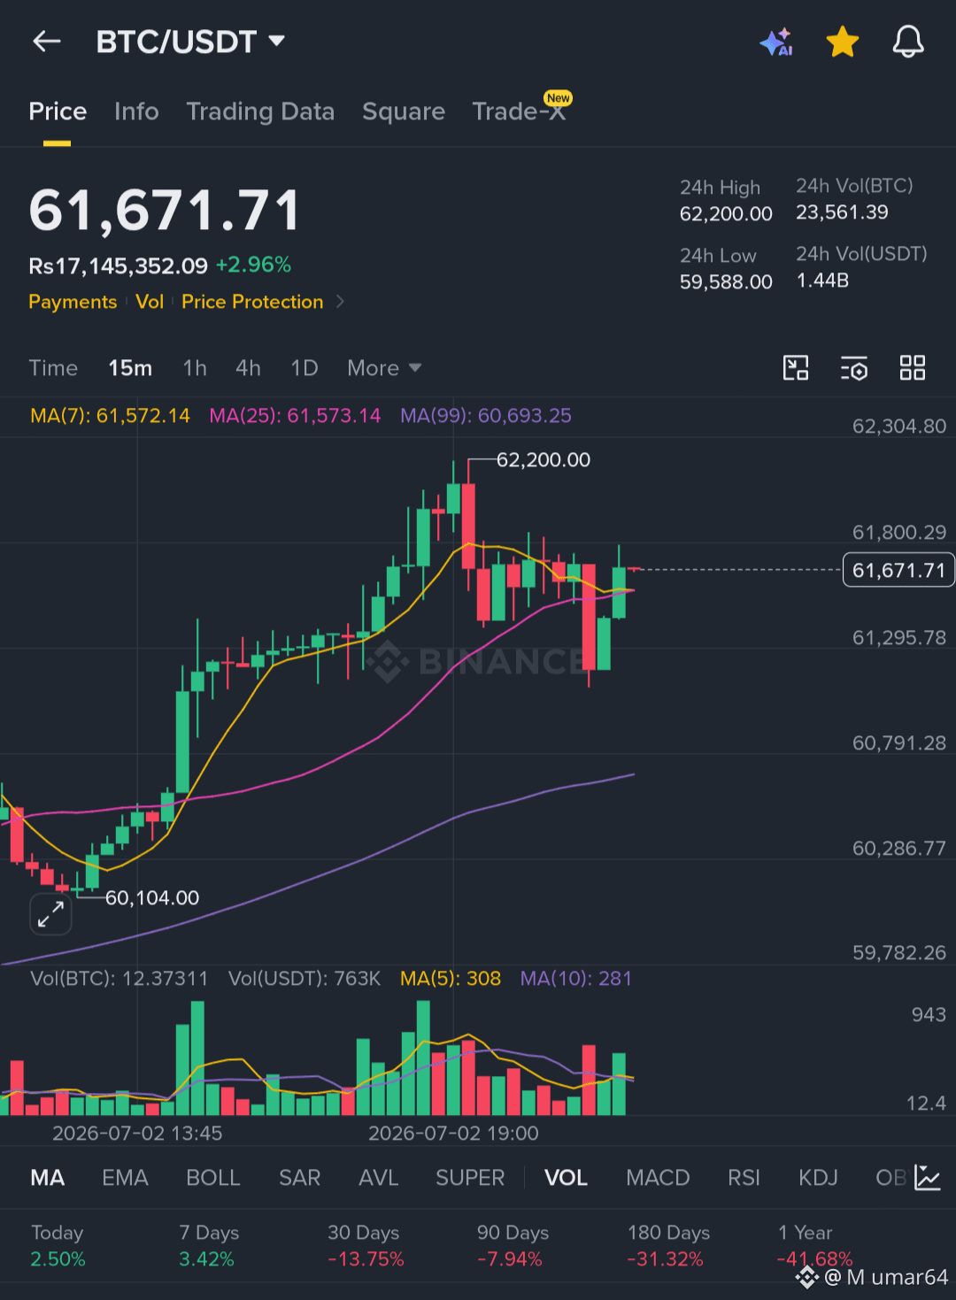This screenshot has height=1300, width=956.
Task: Tap the 24h High 62,200.00 stat
Action: pyautogui.click(x=726, y=201)
